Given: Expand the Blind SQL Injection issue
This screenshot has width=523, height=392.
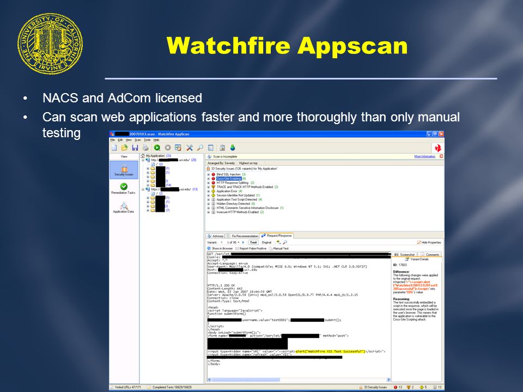Looking at the screenshot, I should tap(209, 174).
